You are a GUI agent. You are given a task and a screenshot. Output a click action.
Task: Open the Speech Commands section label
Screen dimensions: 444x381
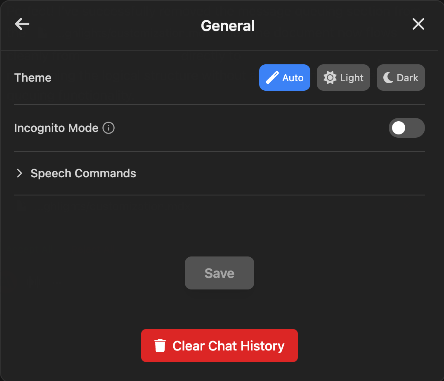click(x=83, y=173)
